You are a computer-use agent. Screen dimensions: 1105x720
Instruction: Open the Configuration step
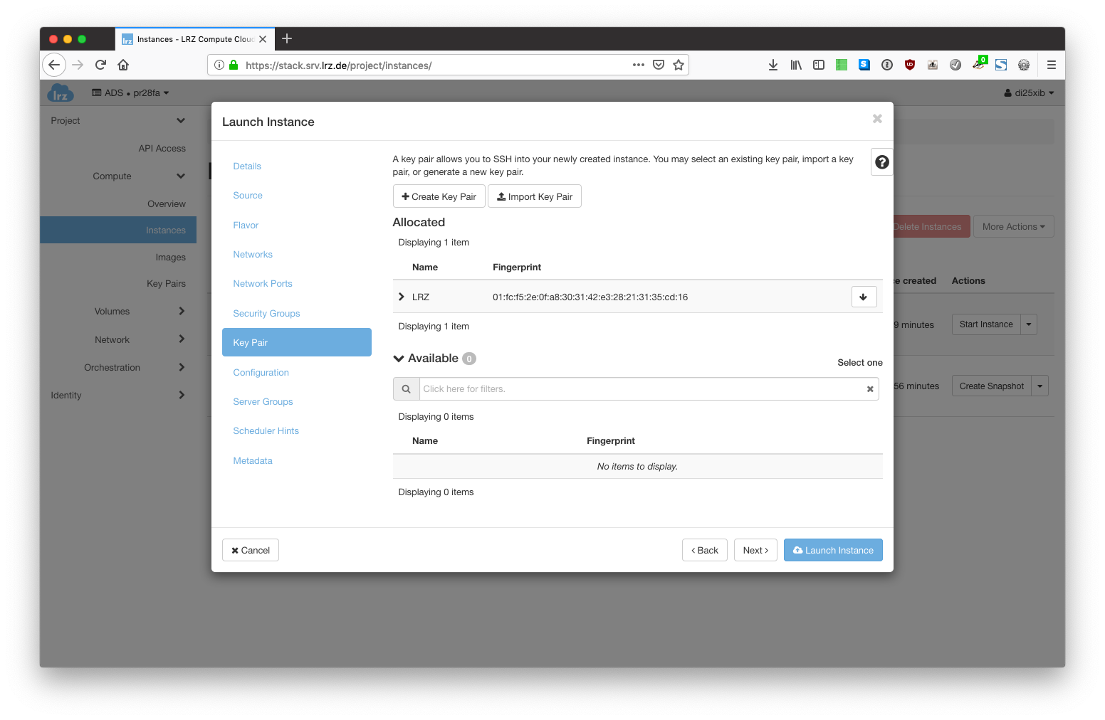(261, 373)
